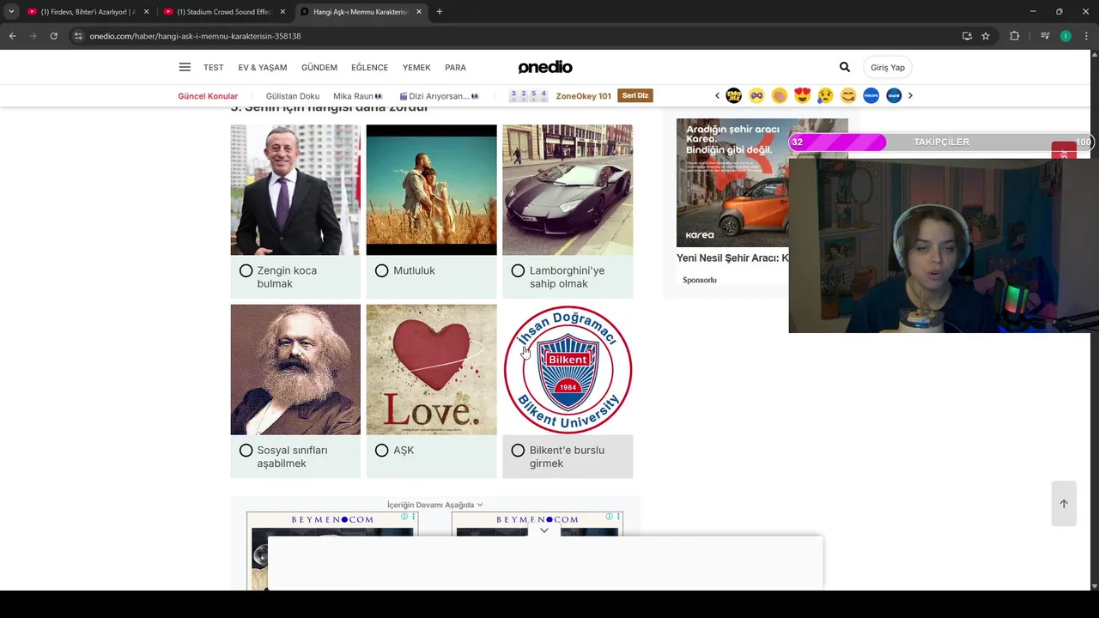Open the Mika Raun topic link
The height and width of the screenshot is (618, 1099).
coord(358,96)
